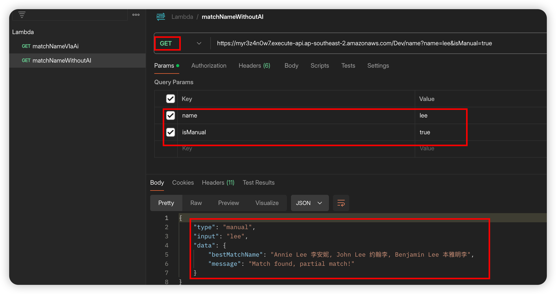Switch to the Scripts tab

point(320,66)
